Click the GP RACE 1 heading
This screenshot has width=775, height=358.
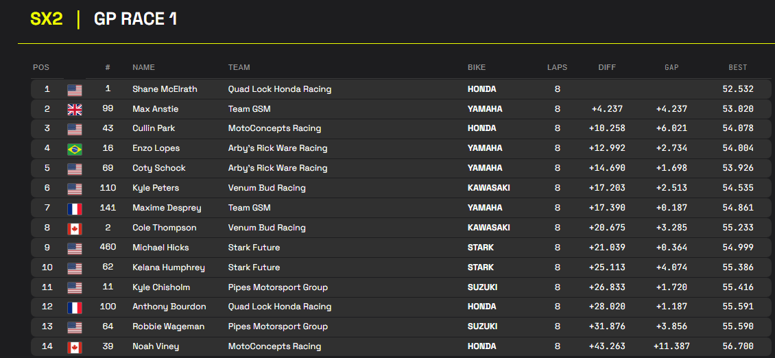pyautogui.click(x=135, y=19)
